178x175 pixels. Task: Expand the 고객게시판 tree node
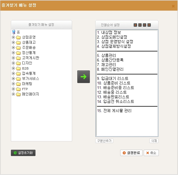[x=13, y=58]
